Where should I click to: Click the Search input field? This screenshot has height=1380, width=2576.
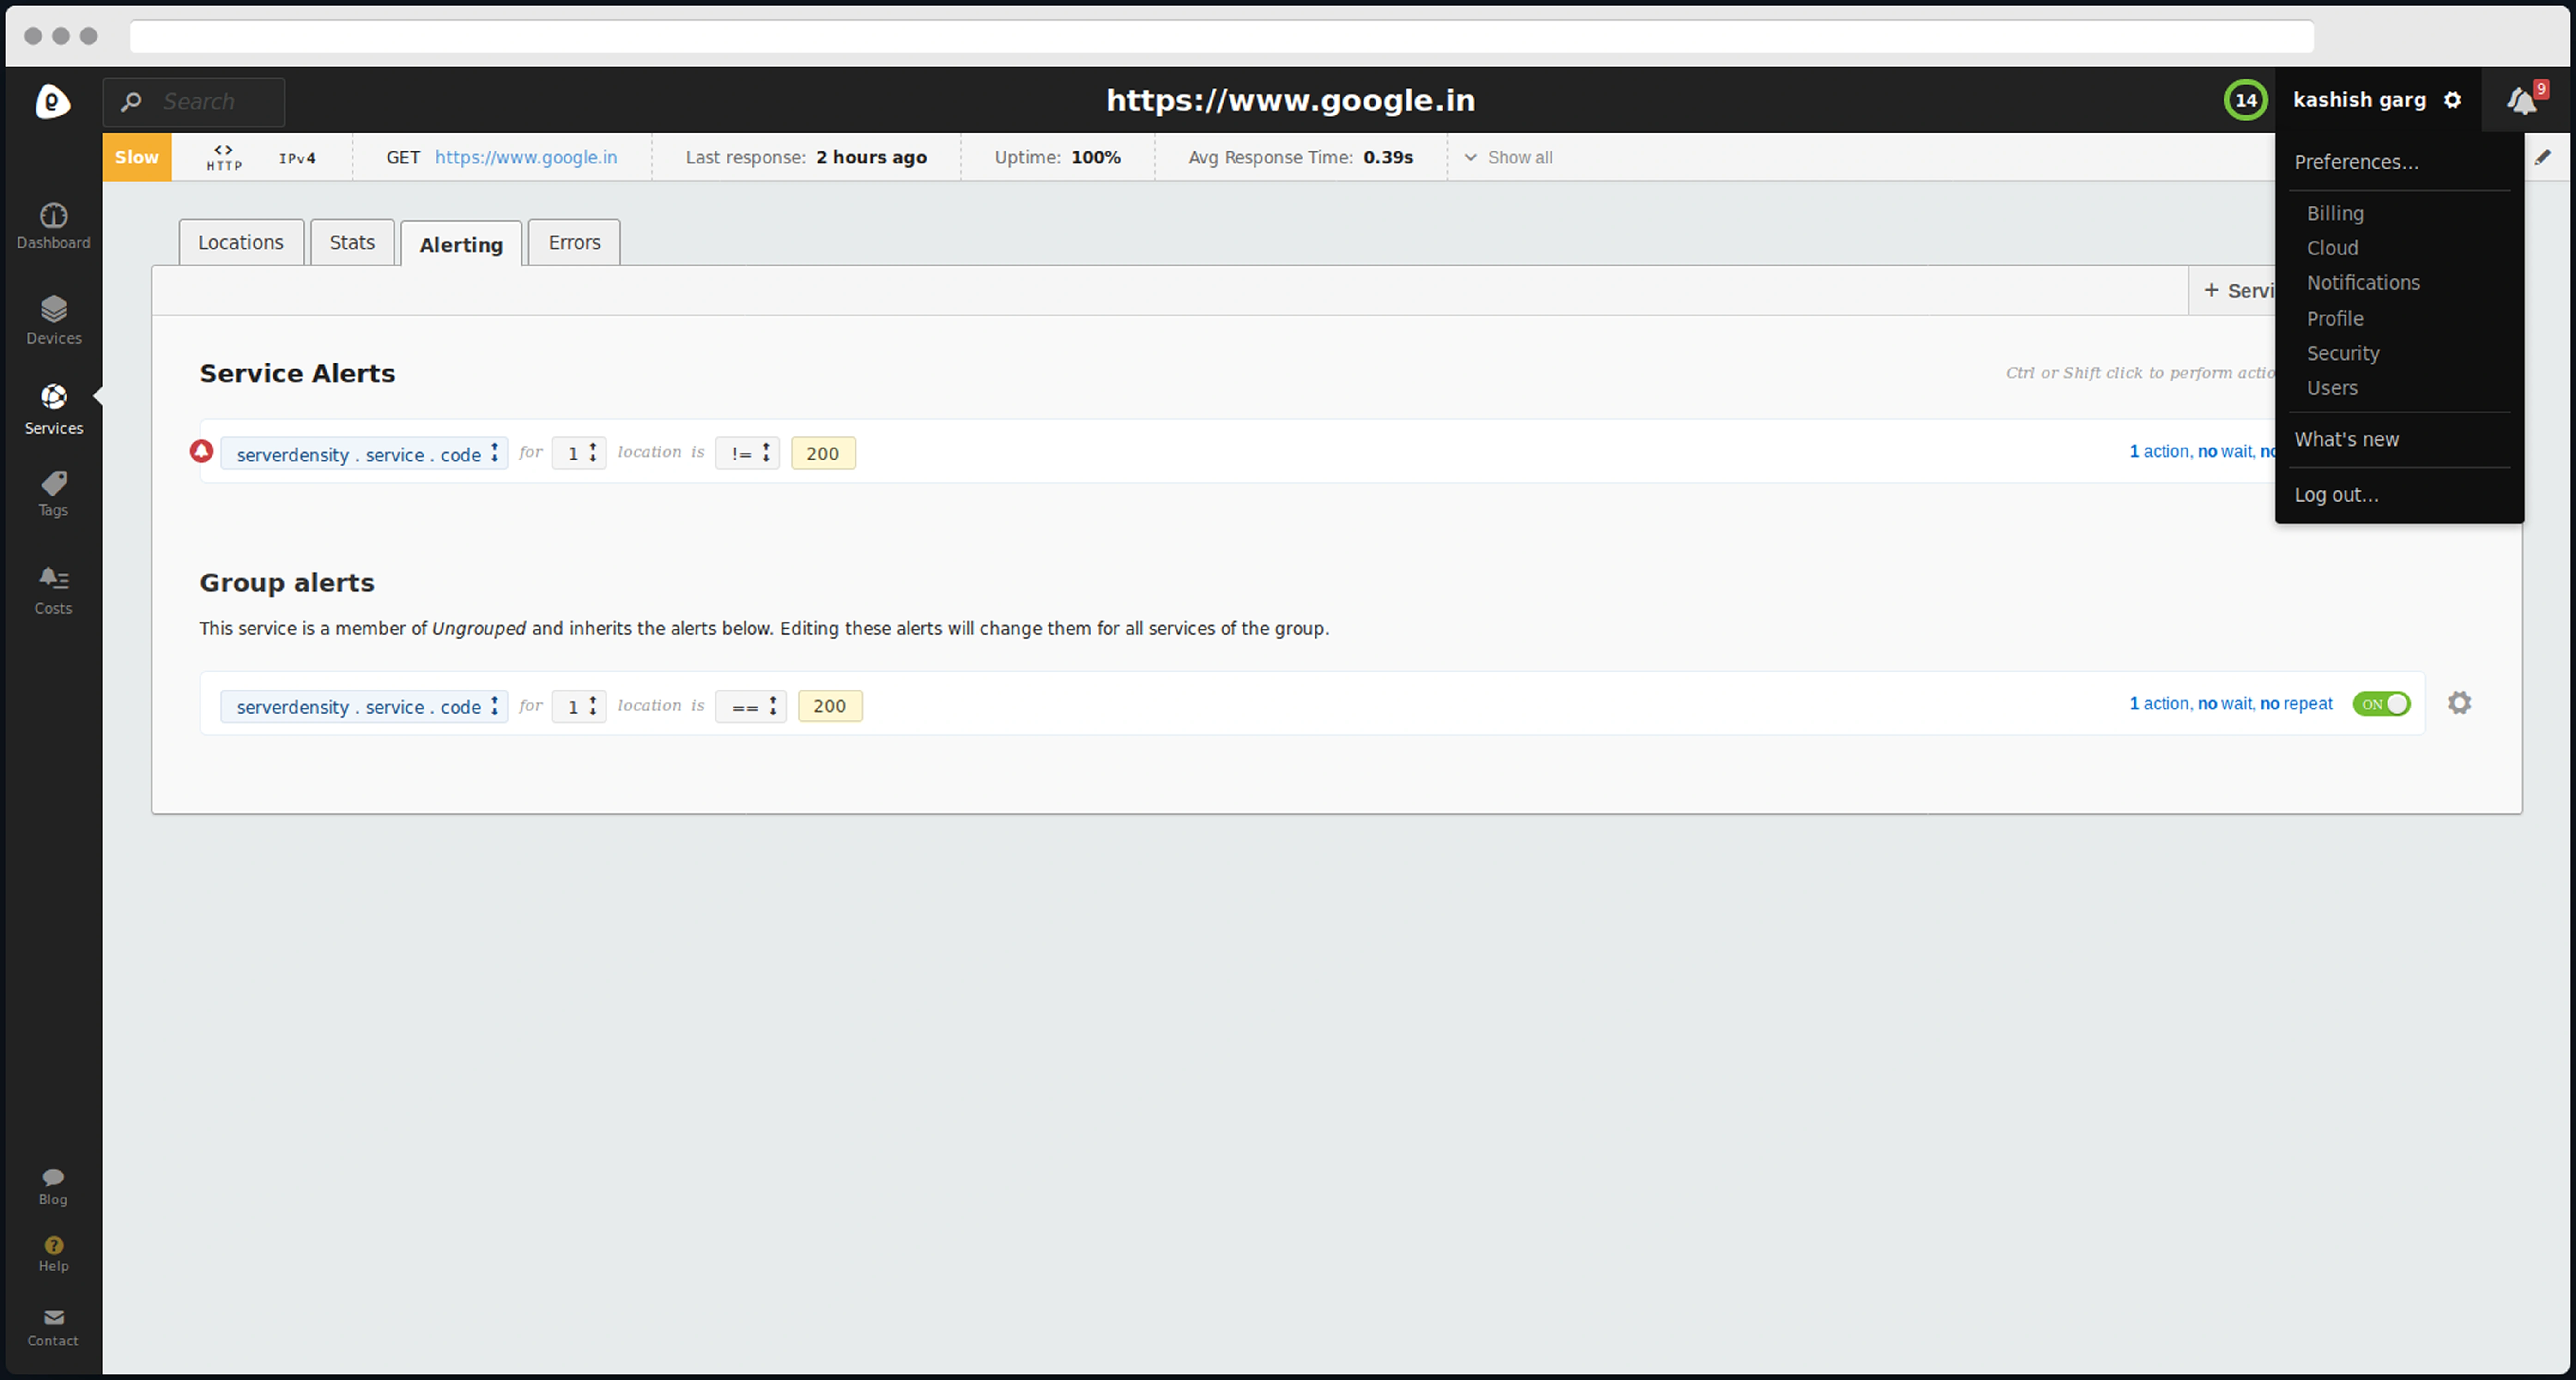pyautogui.click(x=210, y=102)
